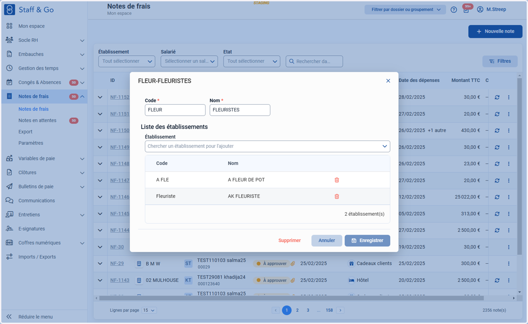Open the Etat filter dropdown
Image resolution: width=528 pixels, height=324 pixels.
(252, 61)
